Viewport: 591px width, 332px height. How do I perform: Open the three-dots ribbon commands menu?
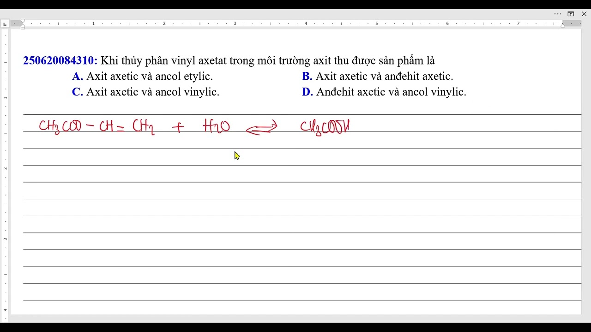click(558, 14)
